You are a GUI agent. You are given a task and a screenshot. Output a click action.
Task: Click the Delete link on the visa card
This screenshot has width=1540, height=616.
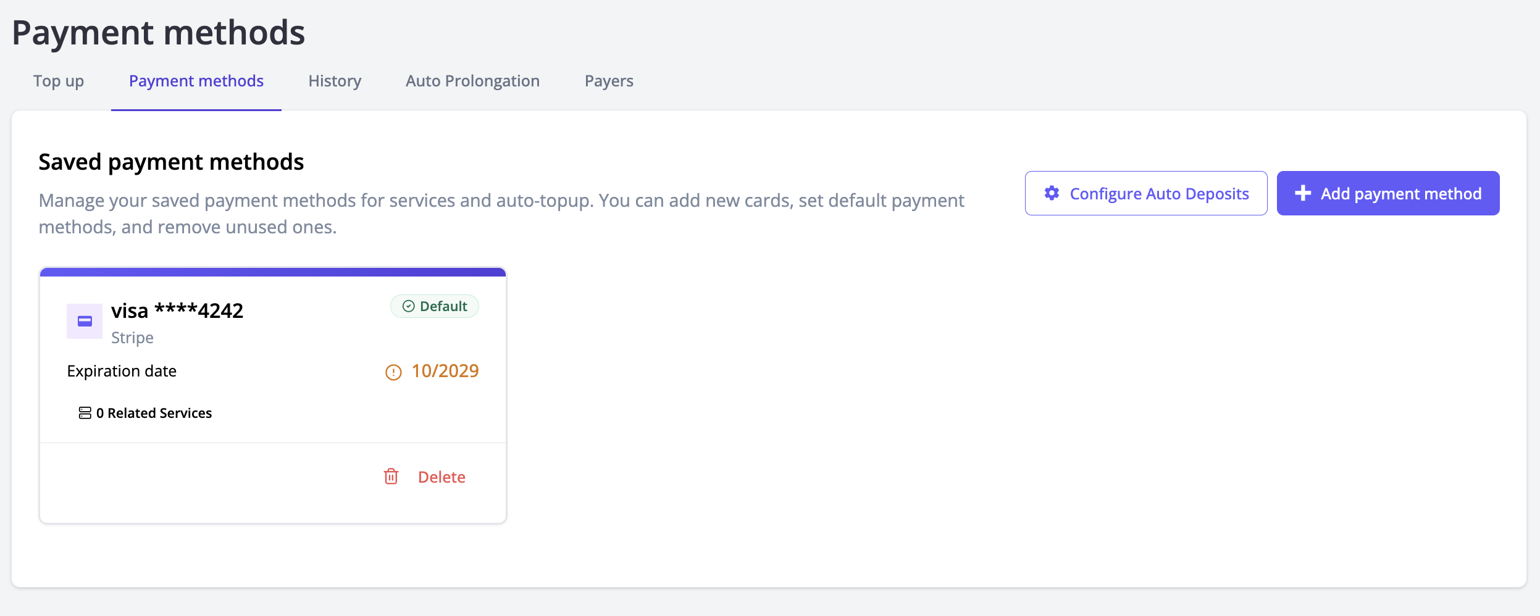click(x=441, y=477)
